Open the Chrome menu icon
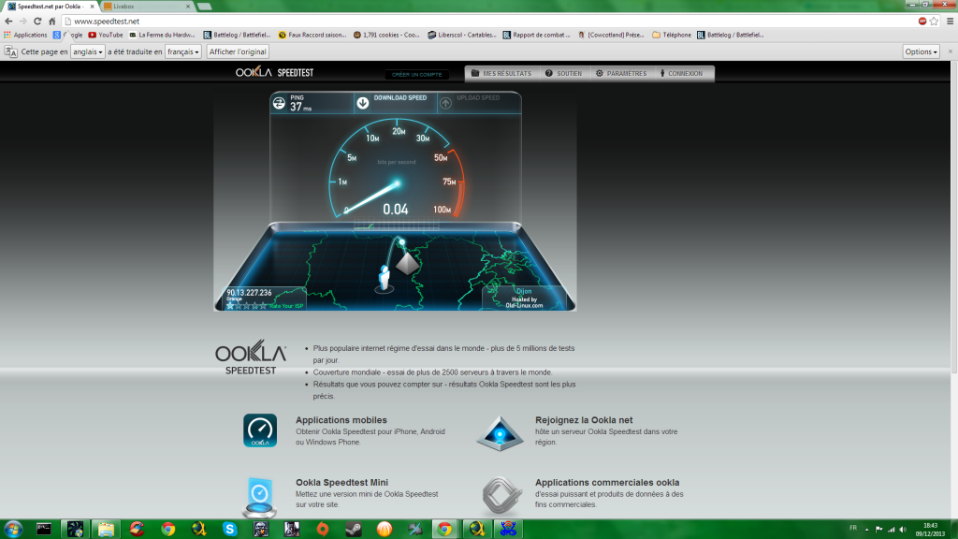The height and width of the screenshot is (539, 958). (951, 22)
